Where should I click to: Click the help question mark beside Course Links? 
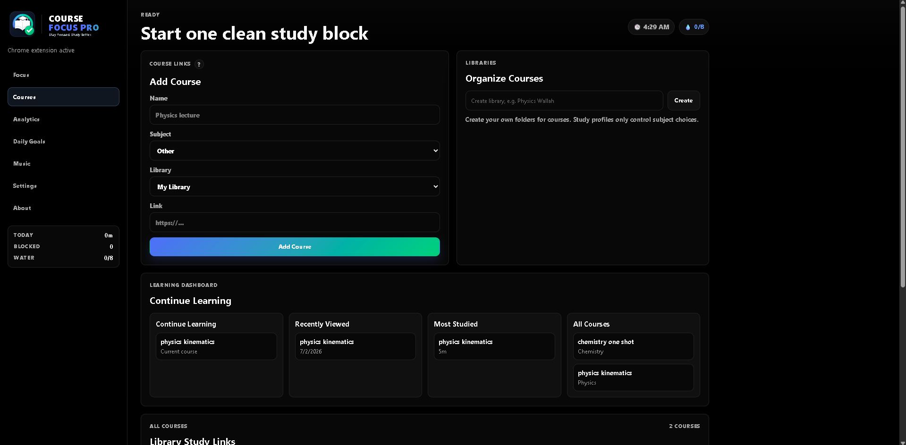tap(199, 64)
